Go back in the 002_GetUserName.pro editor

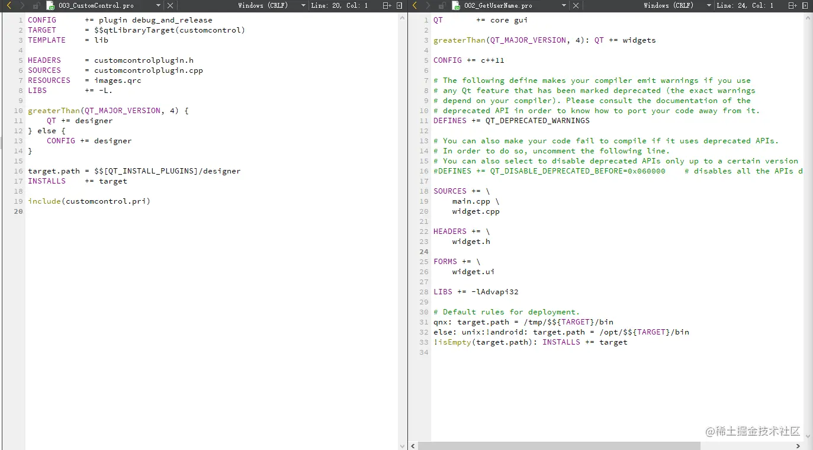(415, 5)
